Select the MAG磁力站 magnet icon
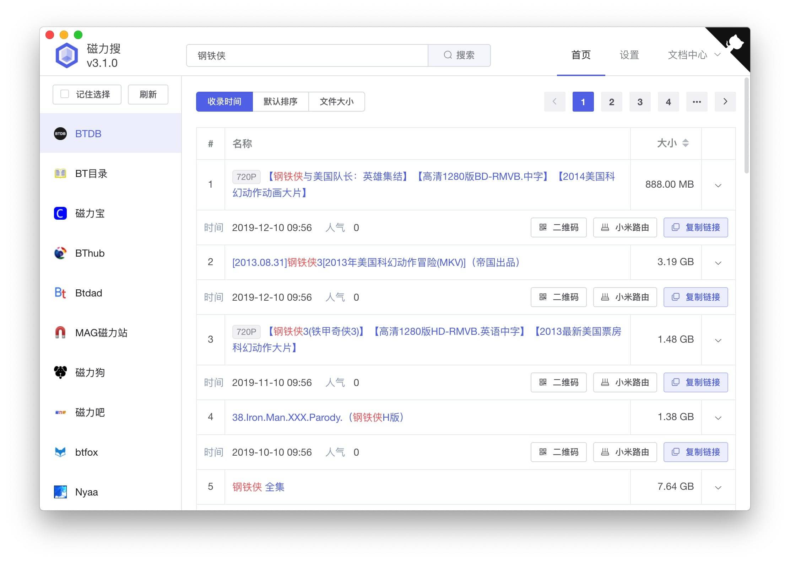This screenshot has width=790, height=563. (60, 332)
